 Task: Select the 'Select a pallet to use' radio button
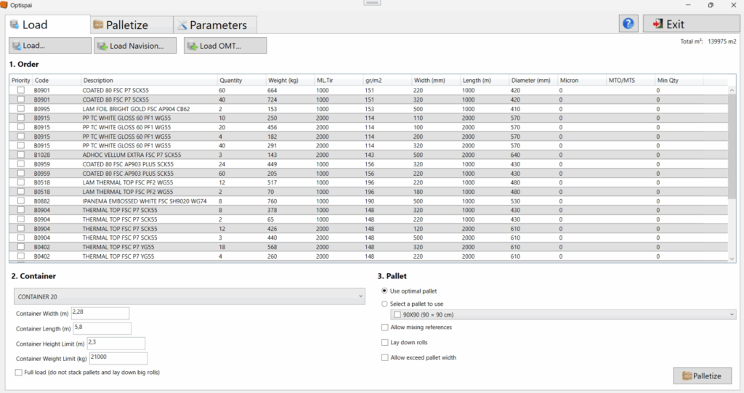[385, 304]
